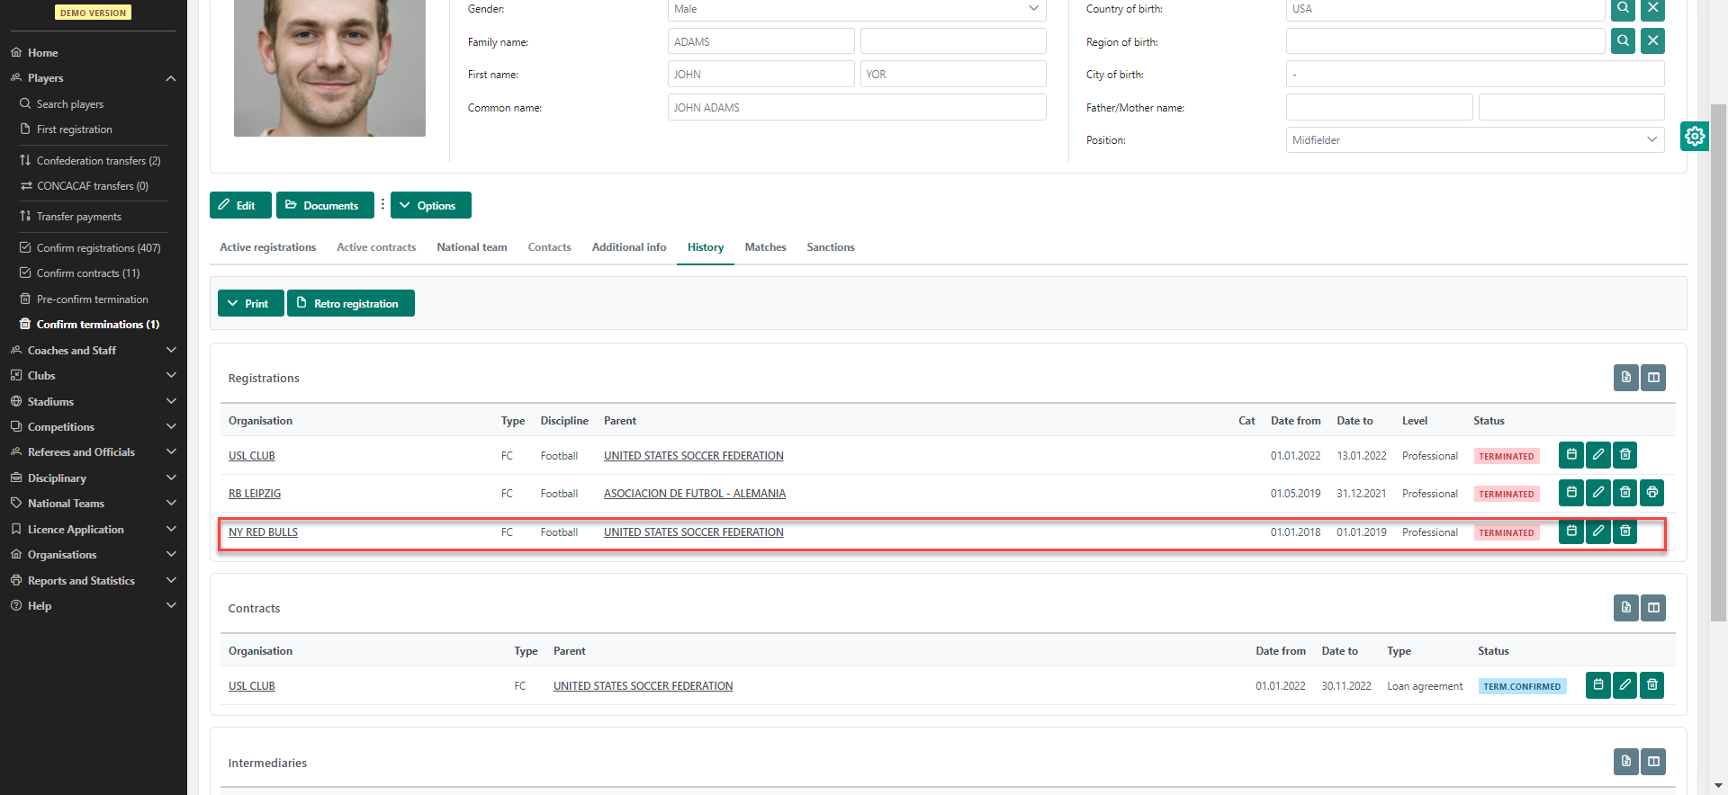Click the Retro registration button
This screenshot has height=795, width=1728.
click(350, 304)
